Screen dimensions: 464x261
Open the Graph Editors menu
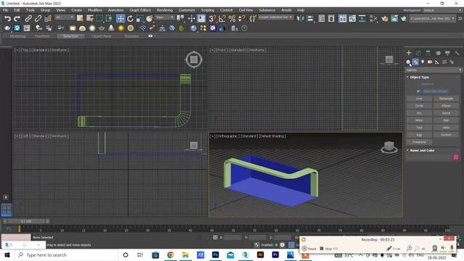140,10
